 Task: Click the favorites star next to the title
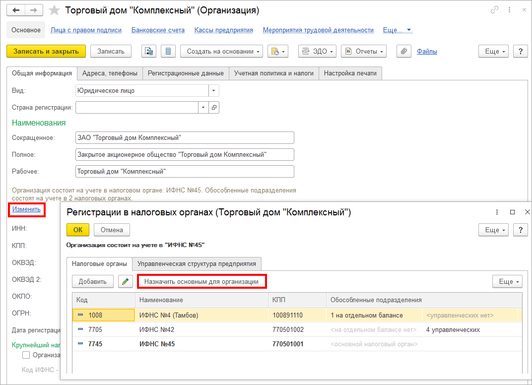55,10
